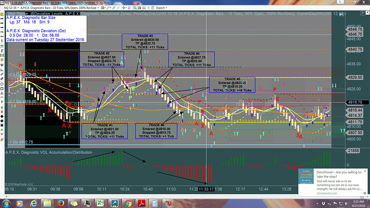Click the crosshair cursor tool icon
Screen dimensions: 370x208
124,8
